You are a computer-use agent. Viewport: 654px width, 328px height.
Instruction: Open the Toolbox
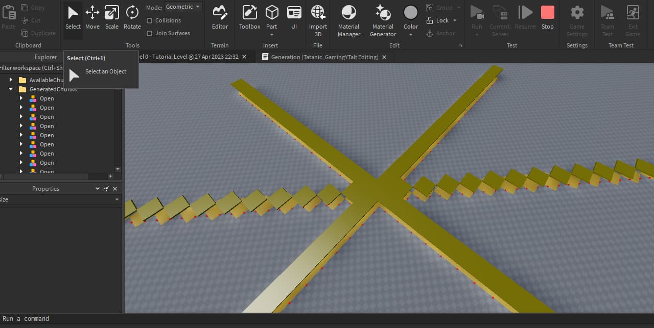pyautogui.click(x=249, y=17)
